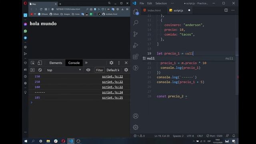The height and width of the screenshot is (144, 256).
Task: Open VS Code Manage gear icon
Action: click(x=136, y=127)
